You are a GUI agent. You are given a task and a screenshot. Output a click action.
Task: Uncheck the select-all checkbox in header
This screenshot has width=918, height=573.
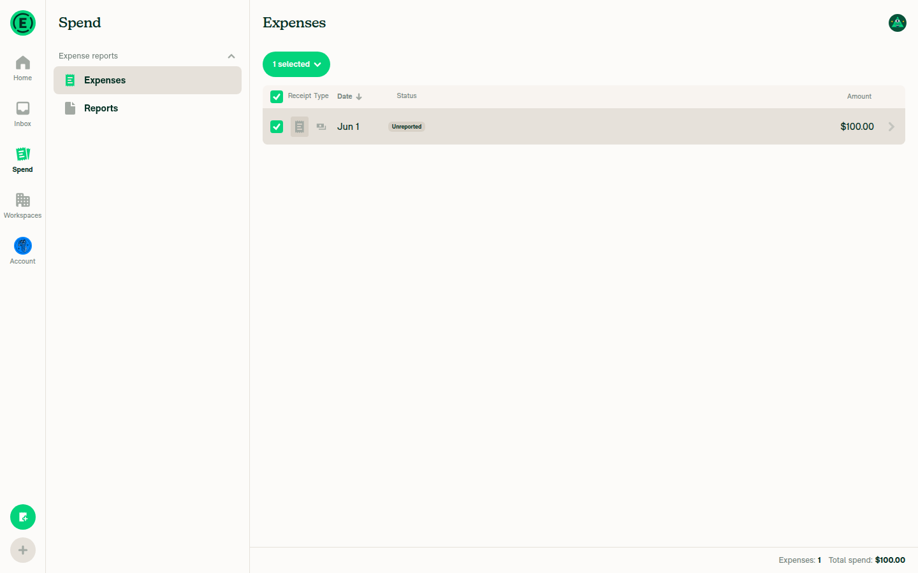(277, 97)
